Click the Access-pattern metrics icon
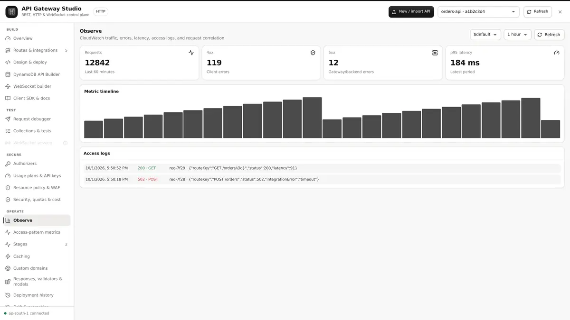Image resolution: width=570 pixels, height=320 pixels. coord(8,232)
